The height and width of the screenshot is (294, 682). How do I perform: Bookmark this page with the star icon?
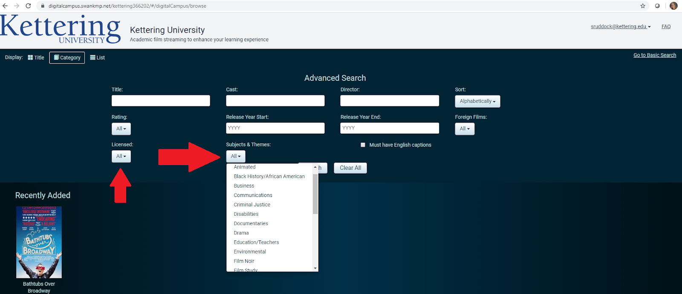(643, 6)
